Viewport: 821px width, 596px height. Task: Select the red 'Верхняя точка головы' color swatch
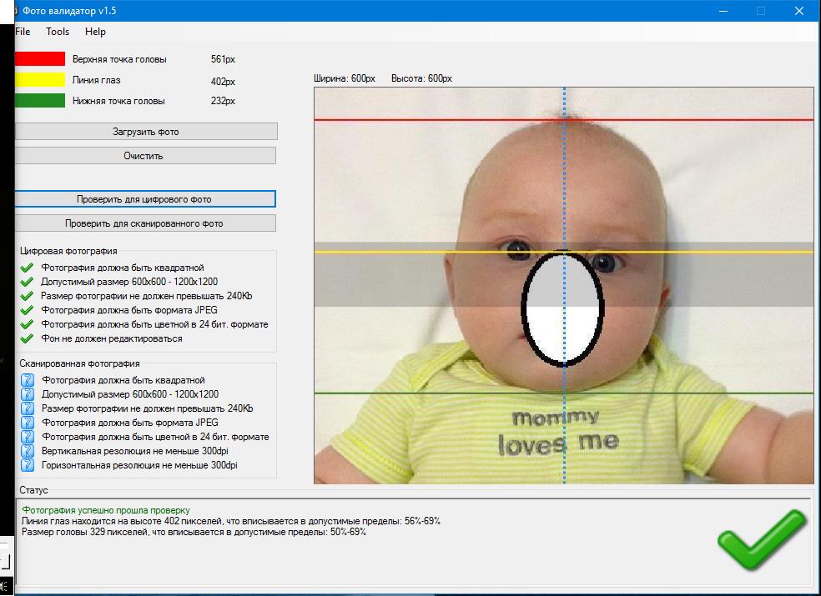point(40,58)
